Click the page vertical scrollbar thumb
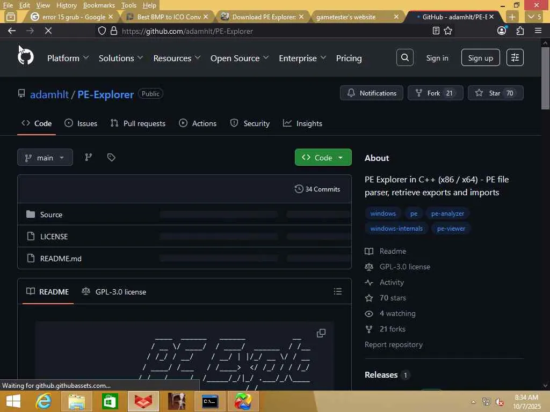 (x=545, y=78)
